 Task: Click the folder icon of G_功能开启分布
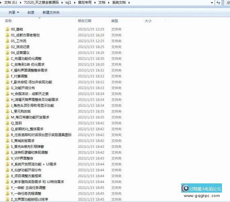[x=7, y=88]
